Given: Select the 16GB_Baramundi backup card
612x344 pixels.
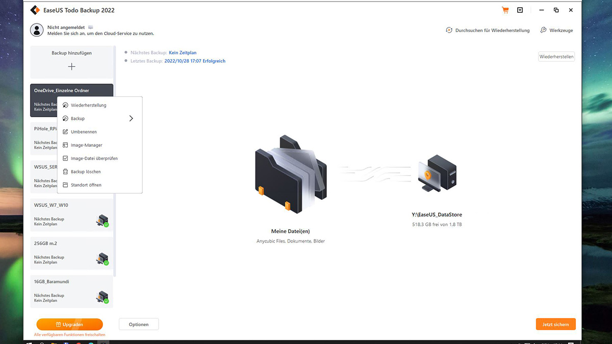Looking at the screenshot, I should (71, 292).
